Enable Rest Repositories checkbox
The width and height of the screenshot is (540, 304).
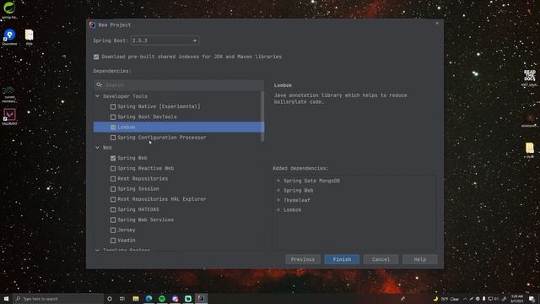click(x=113, y=179)
